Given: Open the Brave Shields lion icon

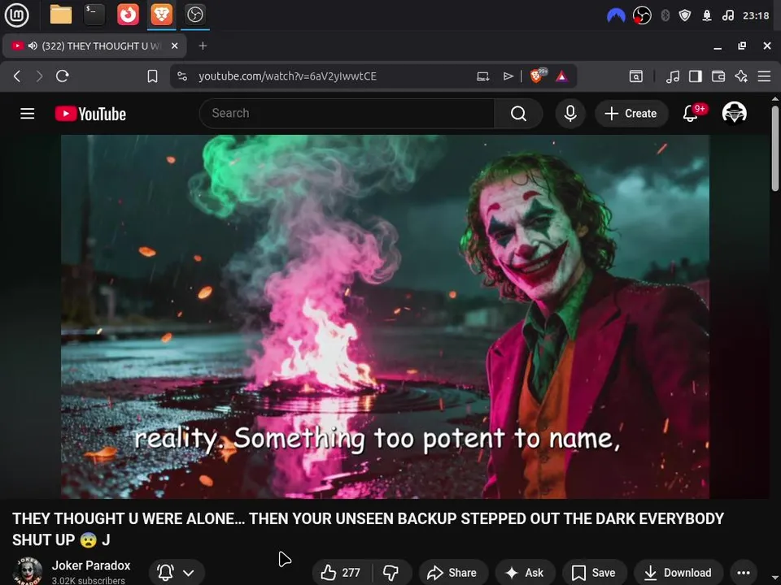Looking at the screenshot, I should coord(538,76).
